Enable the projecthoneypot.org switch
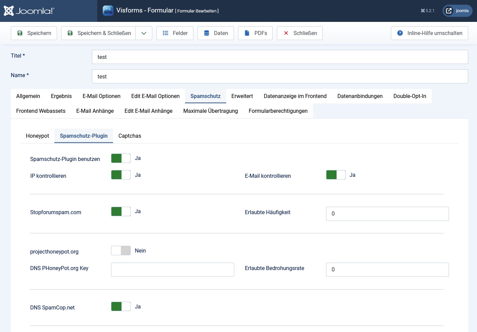 tap(121, 251)
